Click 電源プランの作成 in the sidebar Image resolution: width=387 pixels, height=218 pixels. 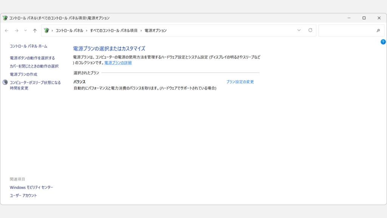click(23, 74)
